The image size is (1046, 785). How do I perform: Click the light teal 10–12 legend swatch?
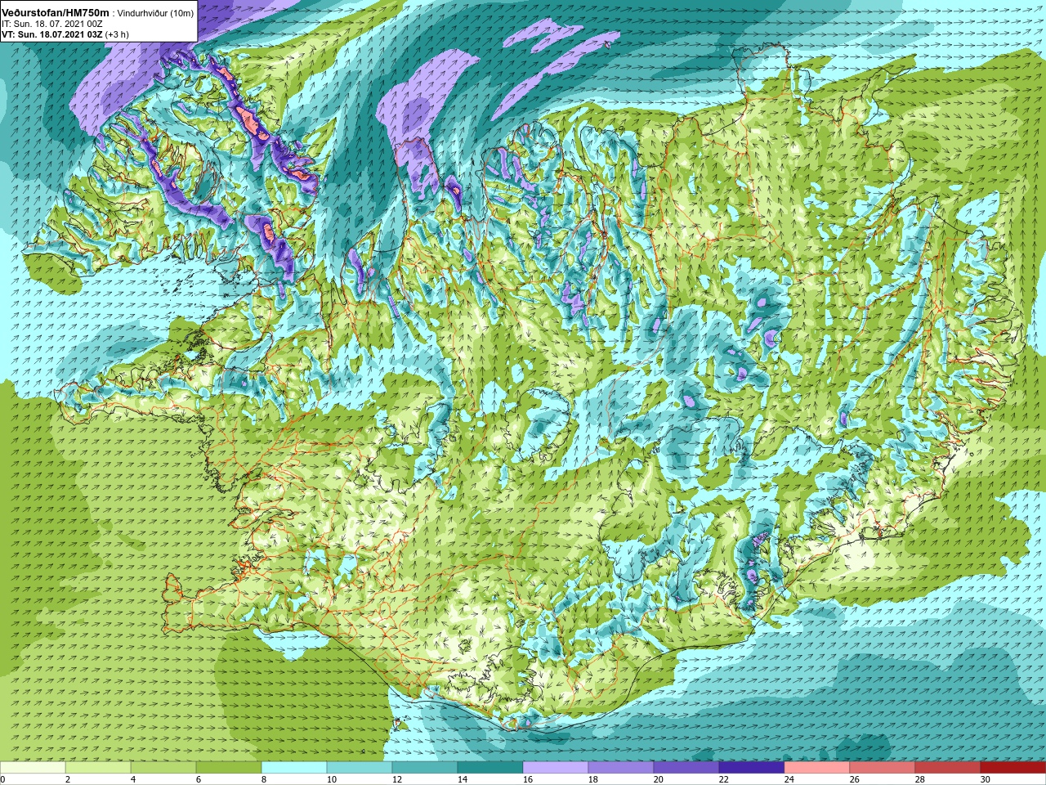360,767
